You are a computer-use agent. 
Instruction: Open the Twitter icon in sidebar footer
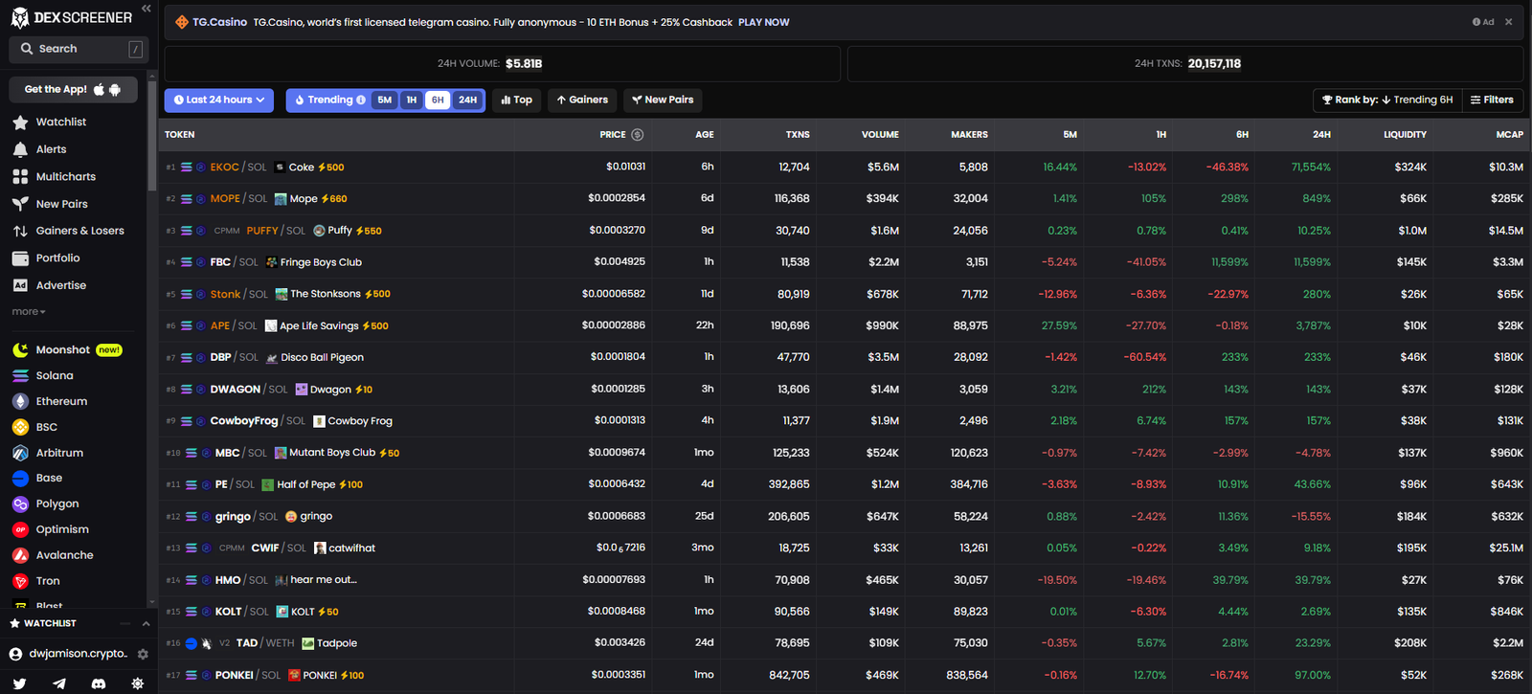pyautogui.click(x=19, y=683)
